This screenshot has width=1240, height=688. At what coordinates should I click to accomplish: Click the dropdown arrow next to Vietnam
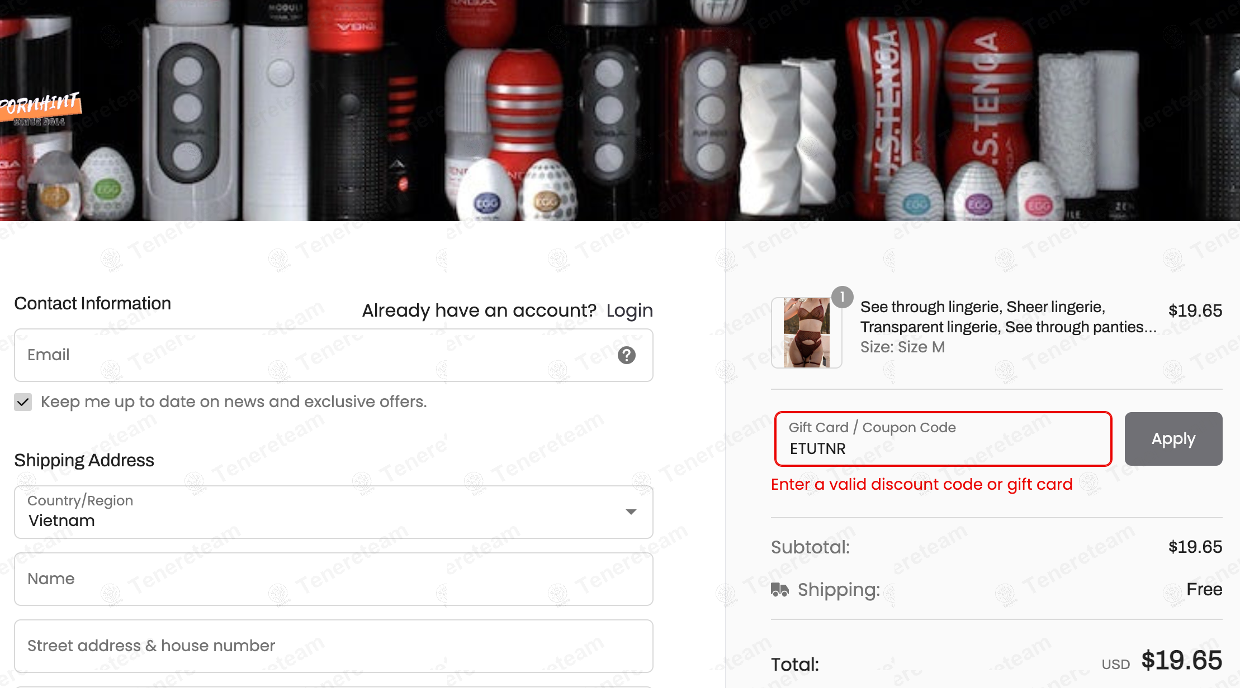pos(631,512)
